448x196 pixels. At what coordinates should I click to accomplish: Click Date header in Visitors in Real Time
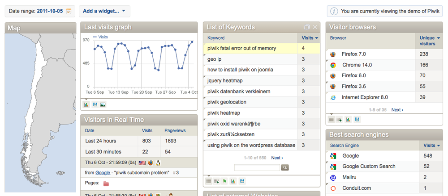coord(90,130)
